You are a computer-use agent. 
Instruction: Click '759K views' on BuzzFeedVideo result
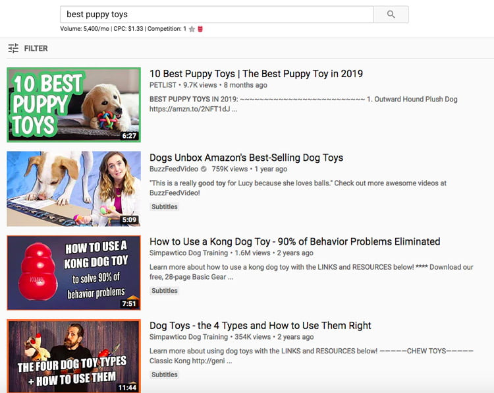230,169
